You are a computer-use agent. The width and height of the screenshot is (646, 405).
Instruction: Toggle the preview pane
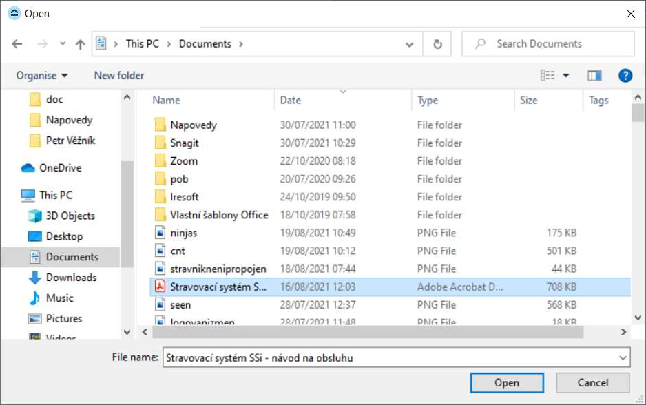594,75
